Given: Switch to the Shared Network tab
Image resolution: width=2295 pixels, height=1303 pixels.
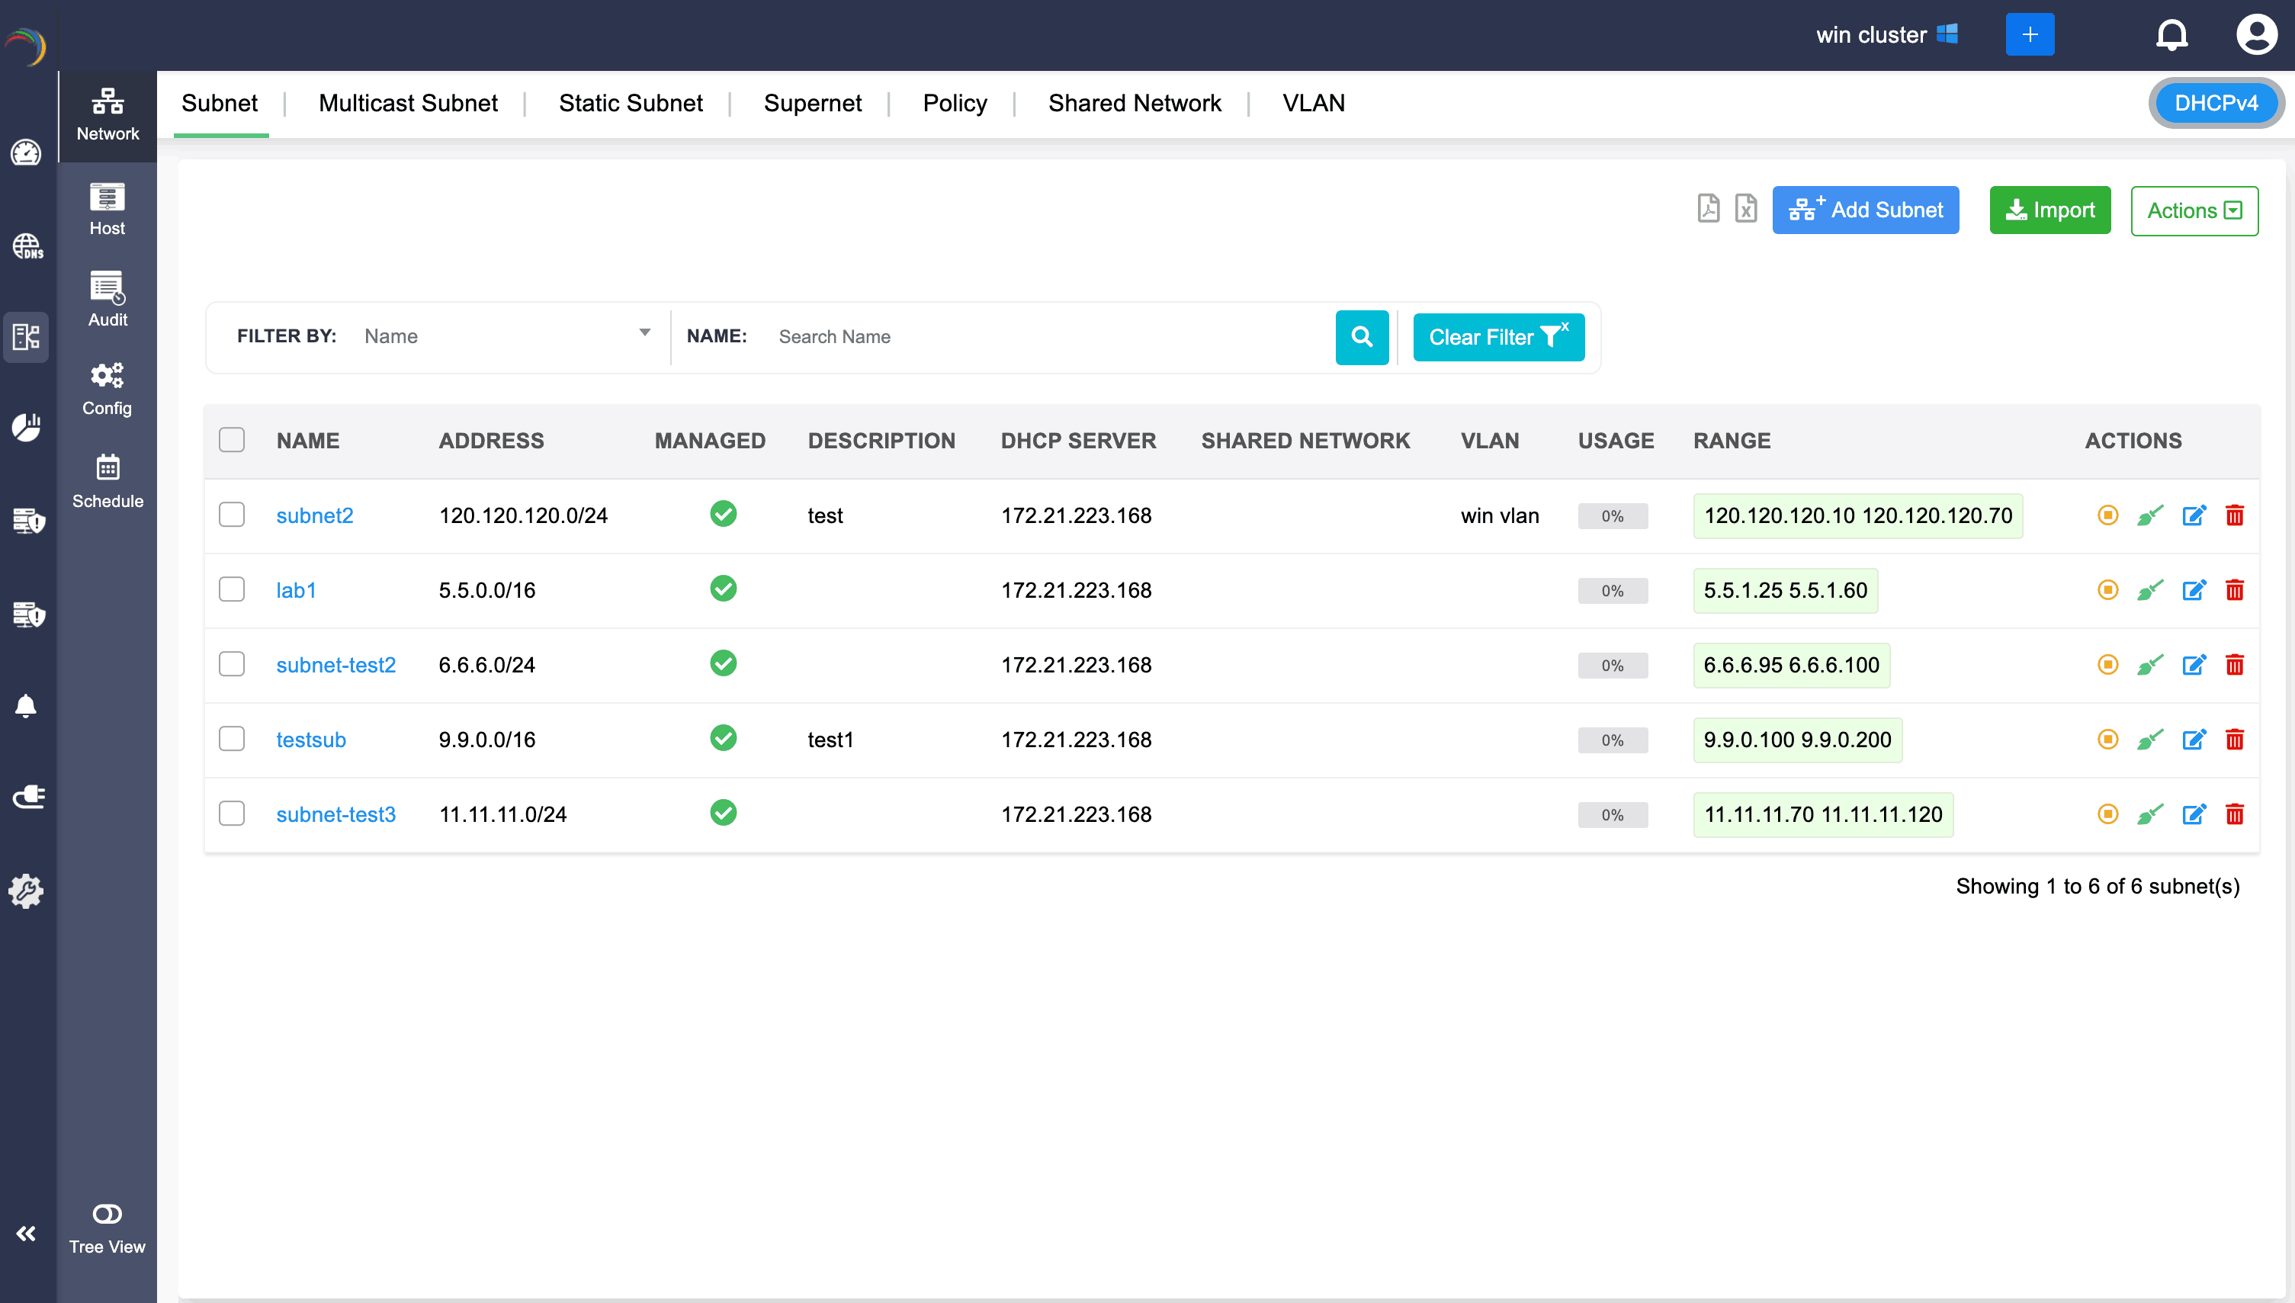Looking at the screenshot, I should pyautogui.click(x=1135, y=103).
